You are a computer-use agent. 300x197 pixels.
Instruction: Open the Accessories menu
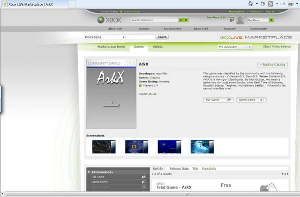[172, 29]
